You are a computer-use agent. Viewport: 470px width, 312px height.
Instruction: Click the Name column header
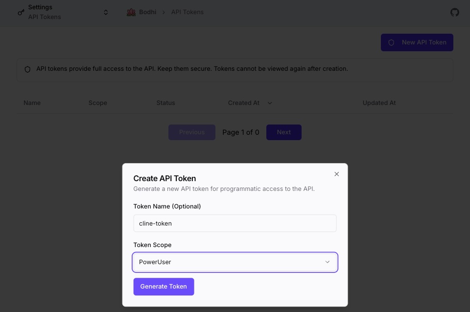(x=32, y=103)
